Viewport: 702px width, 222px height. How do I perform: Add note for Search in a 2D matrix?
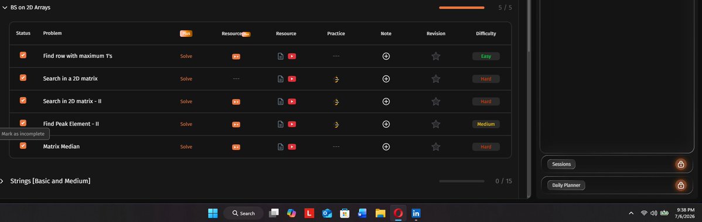click(x=386, y=78)
